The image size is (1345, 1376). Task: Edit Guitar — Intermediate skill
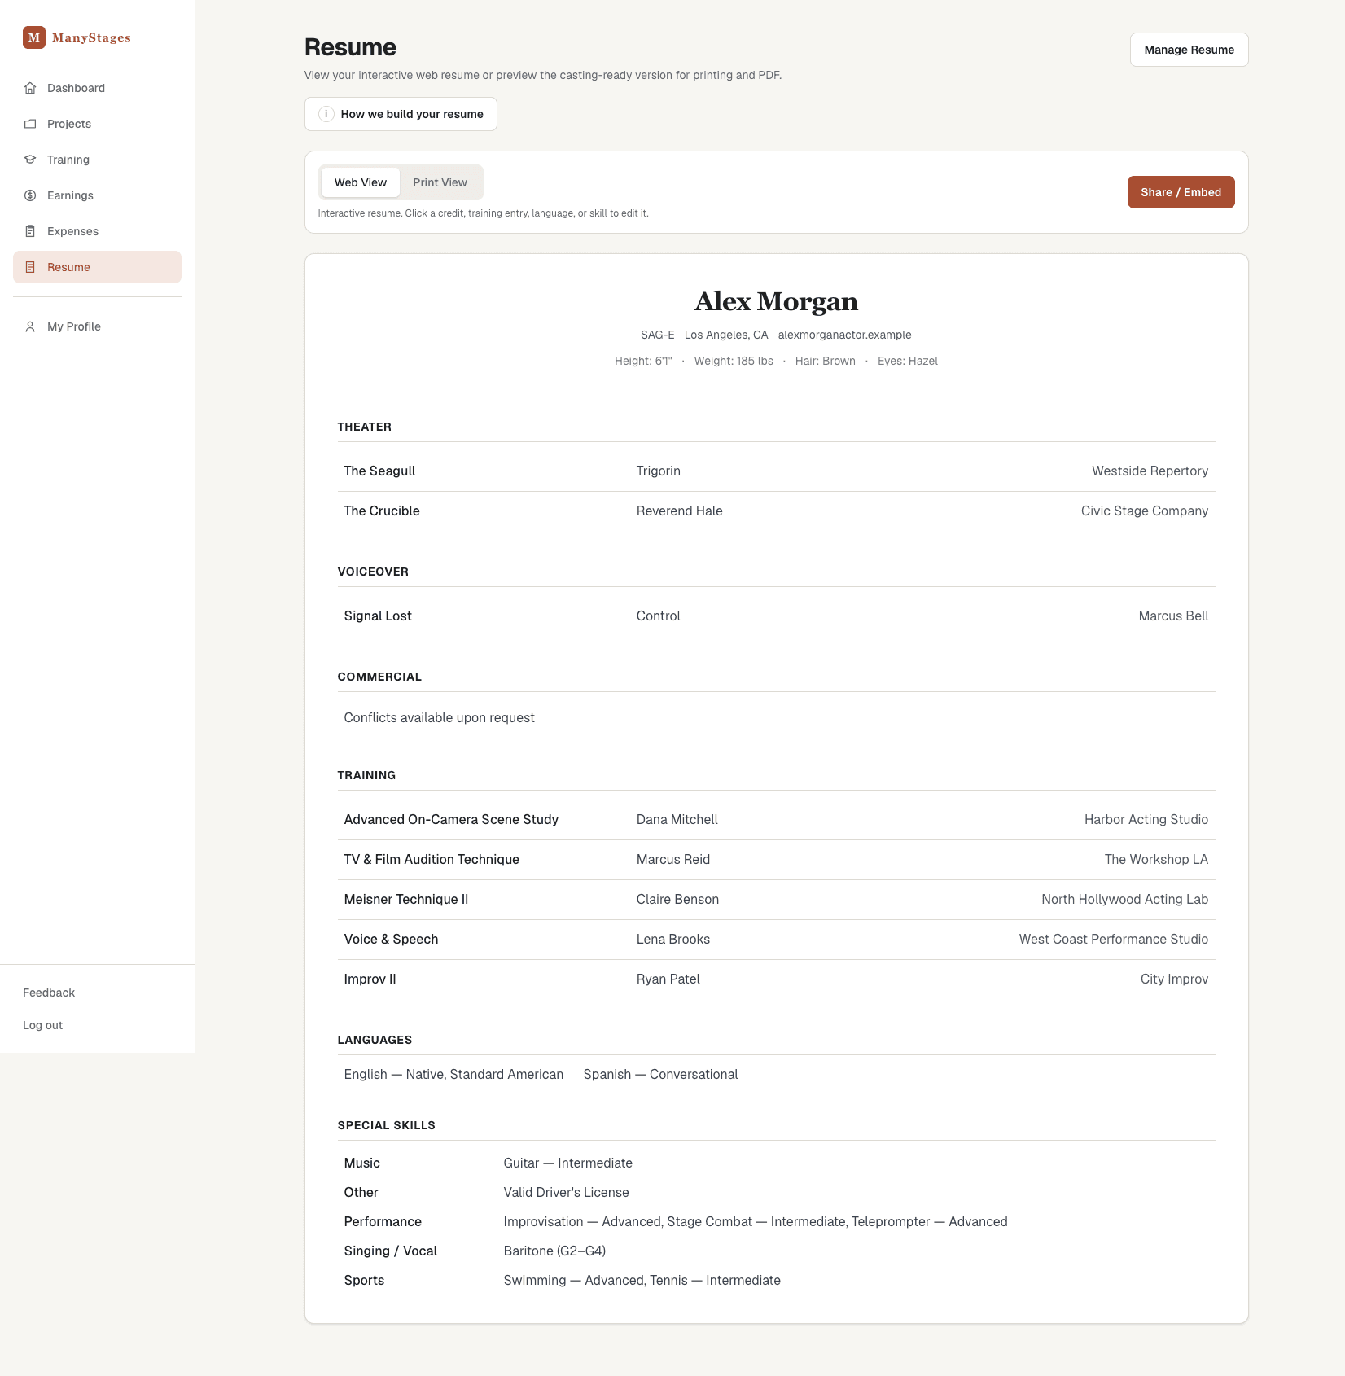(567, 1163)
